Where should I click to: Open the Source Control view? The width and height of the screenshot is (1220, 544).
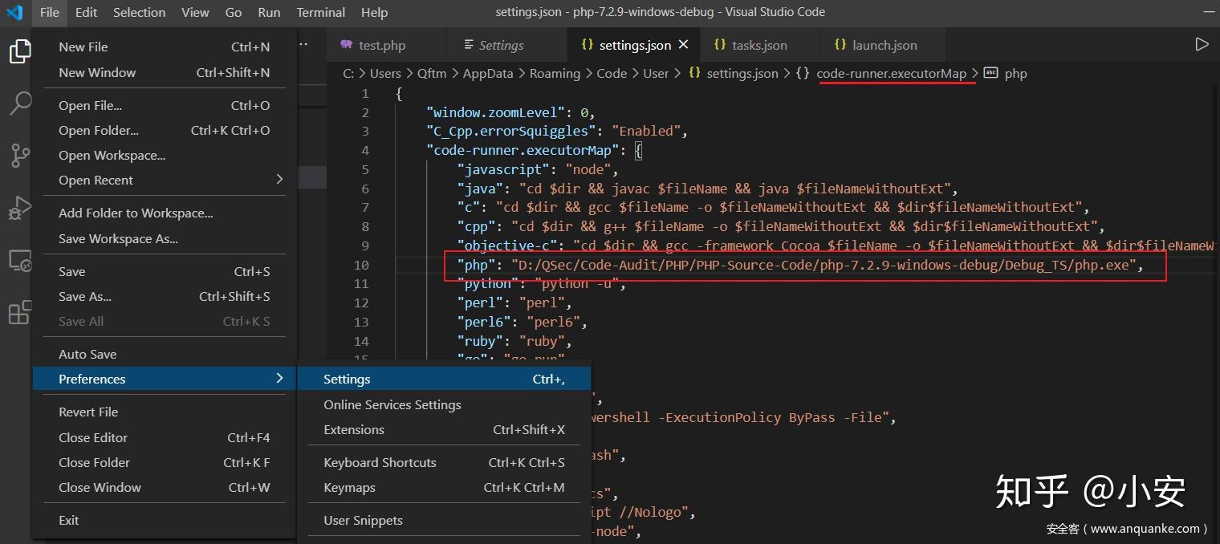[x=19, y=156]
